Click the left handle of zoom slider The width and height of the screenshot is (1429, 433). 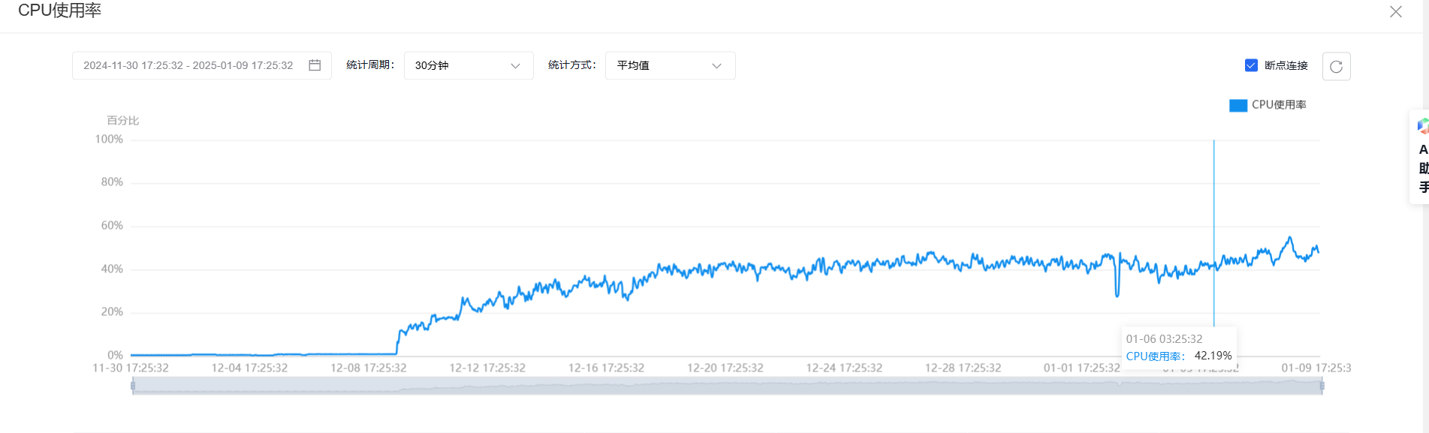pos(133,386)
